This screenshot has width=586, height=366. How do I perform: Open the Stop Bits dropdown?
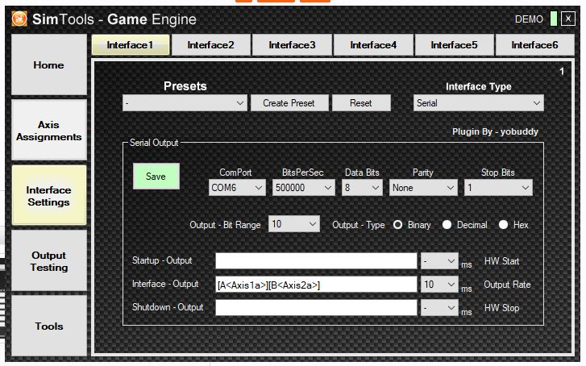pyautogui.click(x=498, y=188)
